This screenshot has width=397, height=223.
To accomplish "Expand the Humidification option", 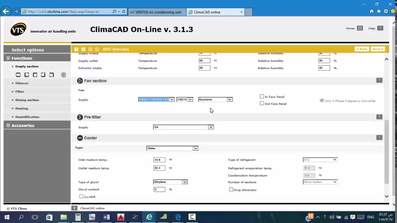I will tap(27, 117).
